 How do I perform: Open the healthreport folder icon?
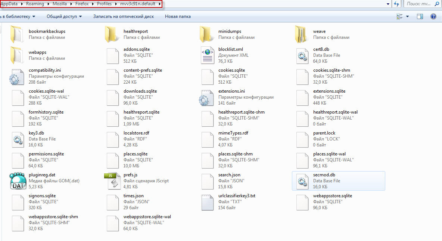pos(111,34)
